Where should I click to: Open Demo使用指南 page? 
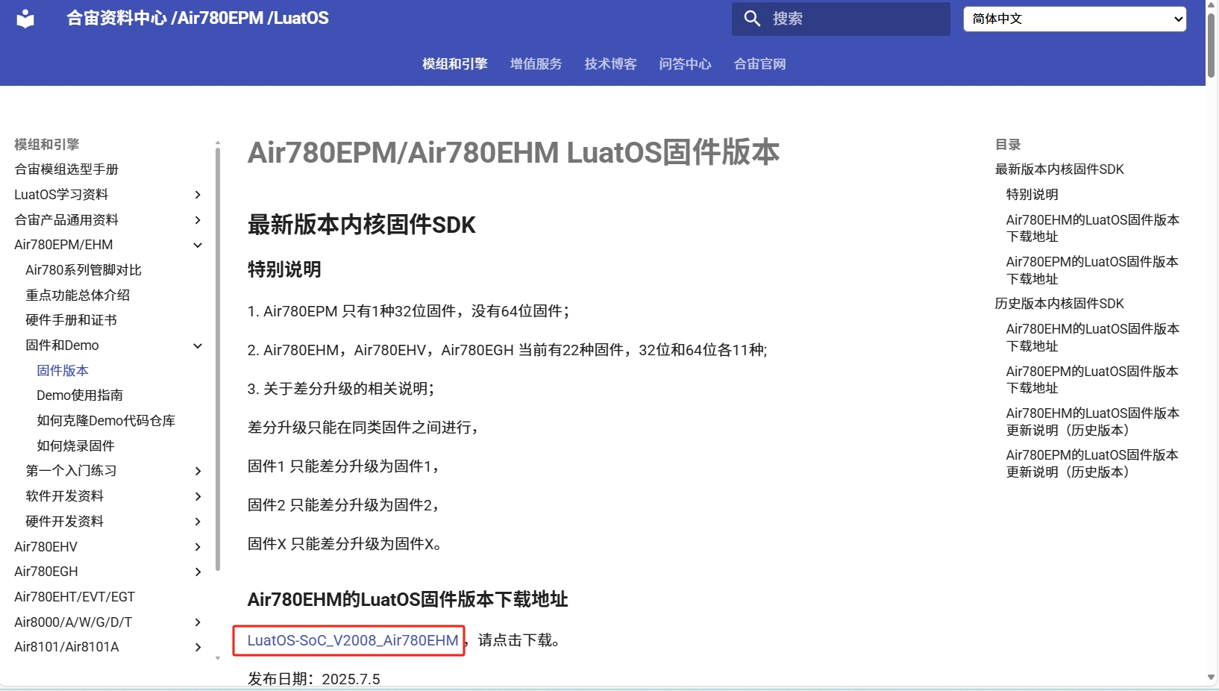click(x=80, y=395)
